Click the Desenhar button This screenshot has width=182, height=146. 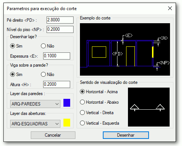coord(126,135)
